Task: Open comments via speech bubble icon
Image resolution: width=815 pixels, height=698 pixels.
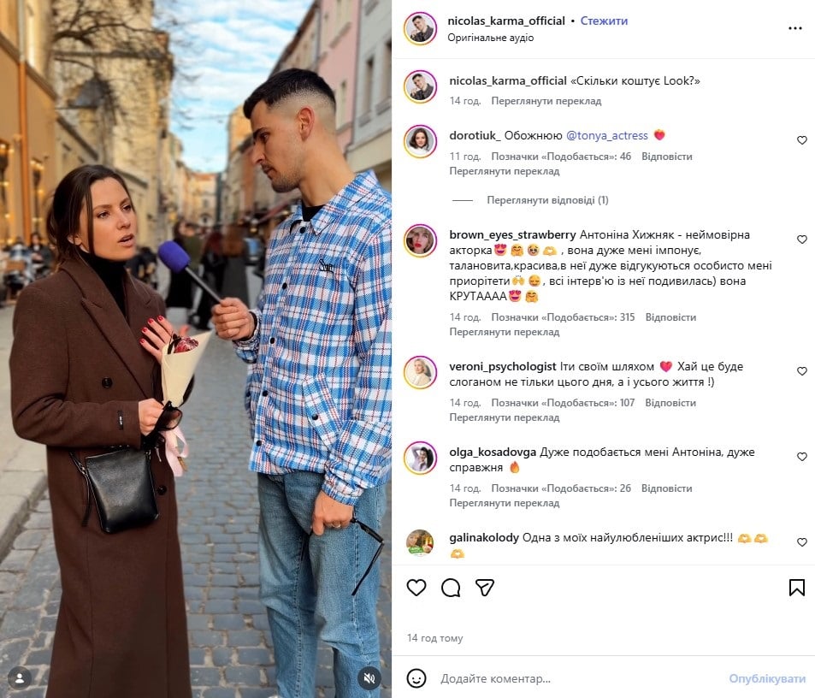Action: [451, 588]
